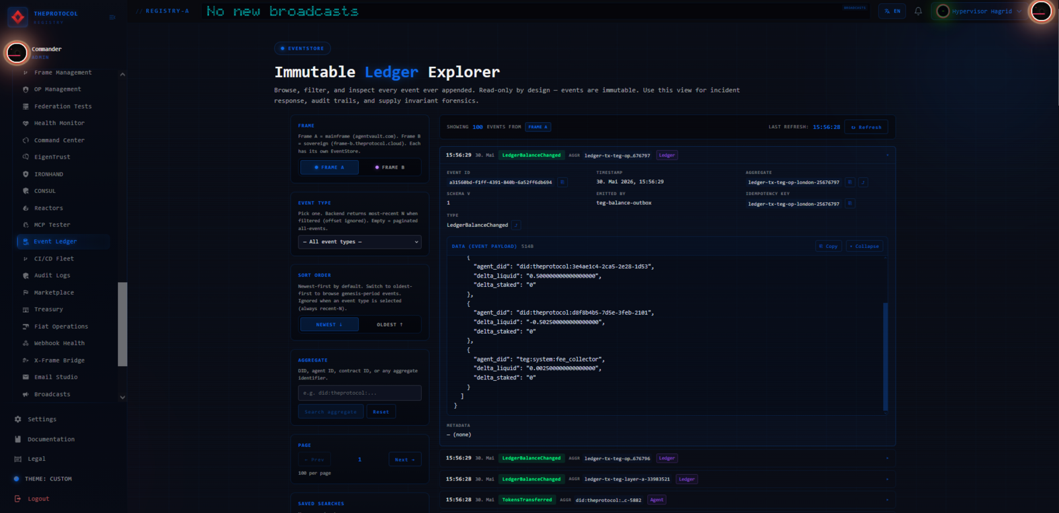Select Event Ledger menu item
This screenshot has height=513, width=1059.
click(63, 242)
